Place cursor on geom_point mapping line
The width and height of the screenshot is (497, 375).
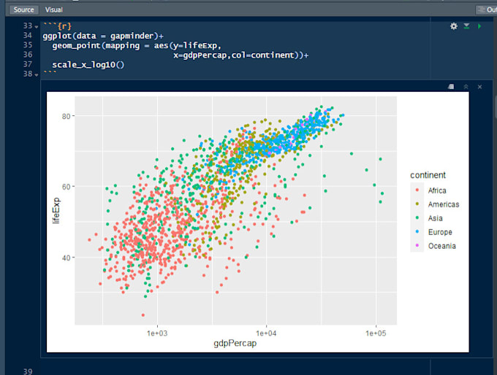[137, 46]
